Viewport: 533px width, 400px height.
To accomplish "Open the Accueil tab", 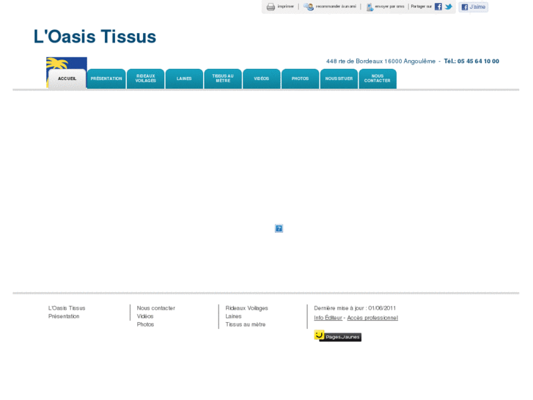I will pyautogui.click(x=67, y=79).
